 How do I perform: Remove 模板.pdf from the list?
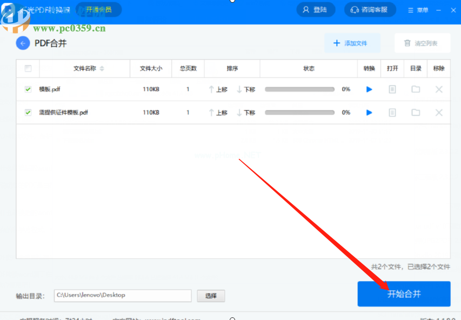click(439, 89)
